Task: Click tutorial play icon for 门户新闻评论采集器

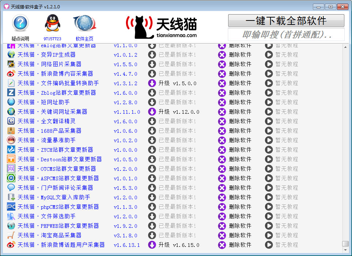Action: coord(269,188)
